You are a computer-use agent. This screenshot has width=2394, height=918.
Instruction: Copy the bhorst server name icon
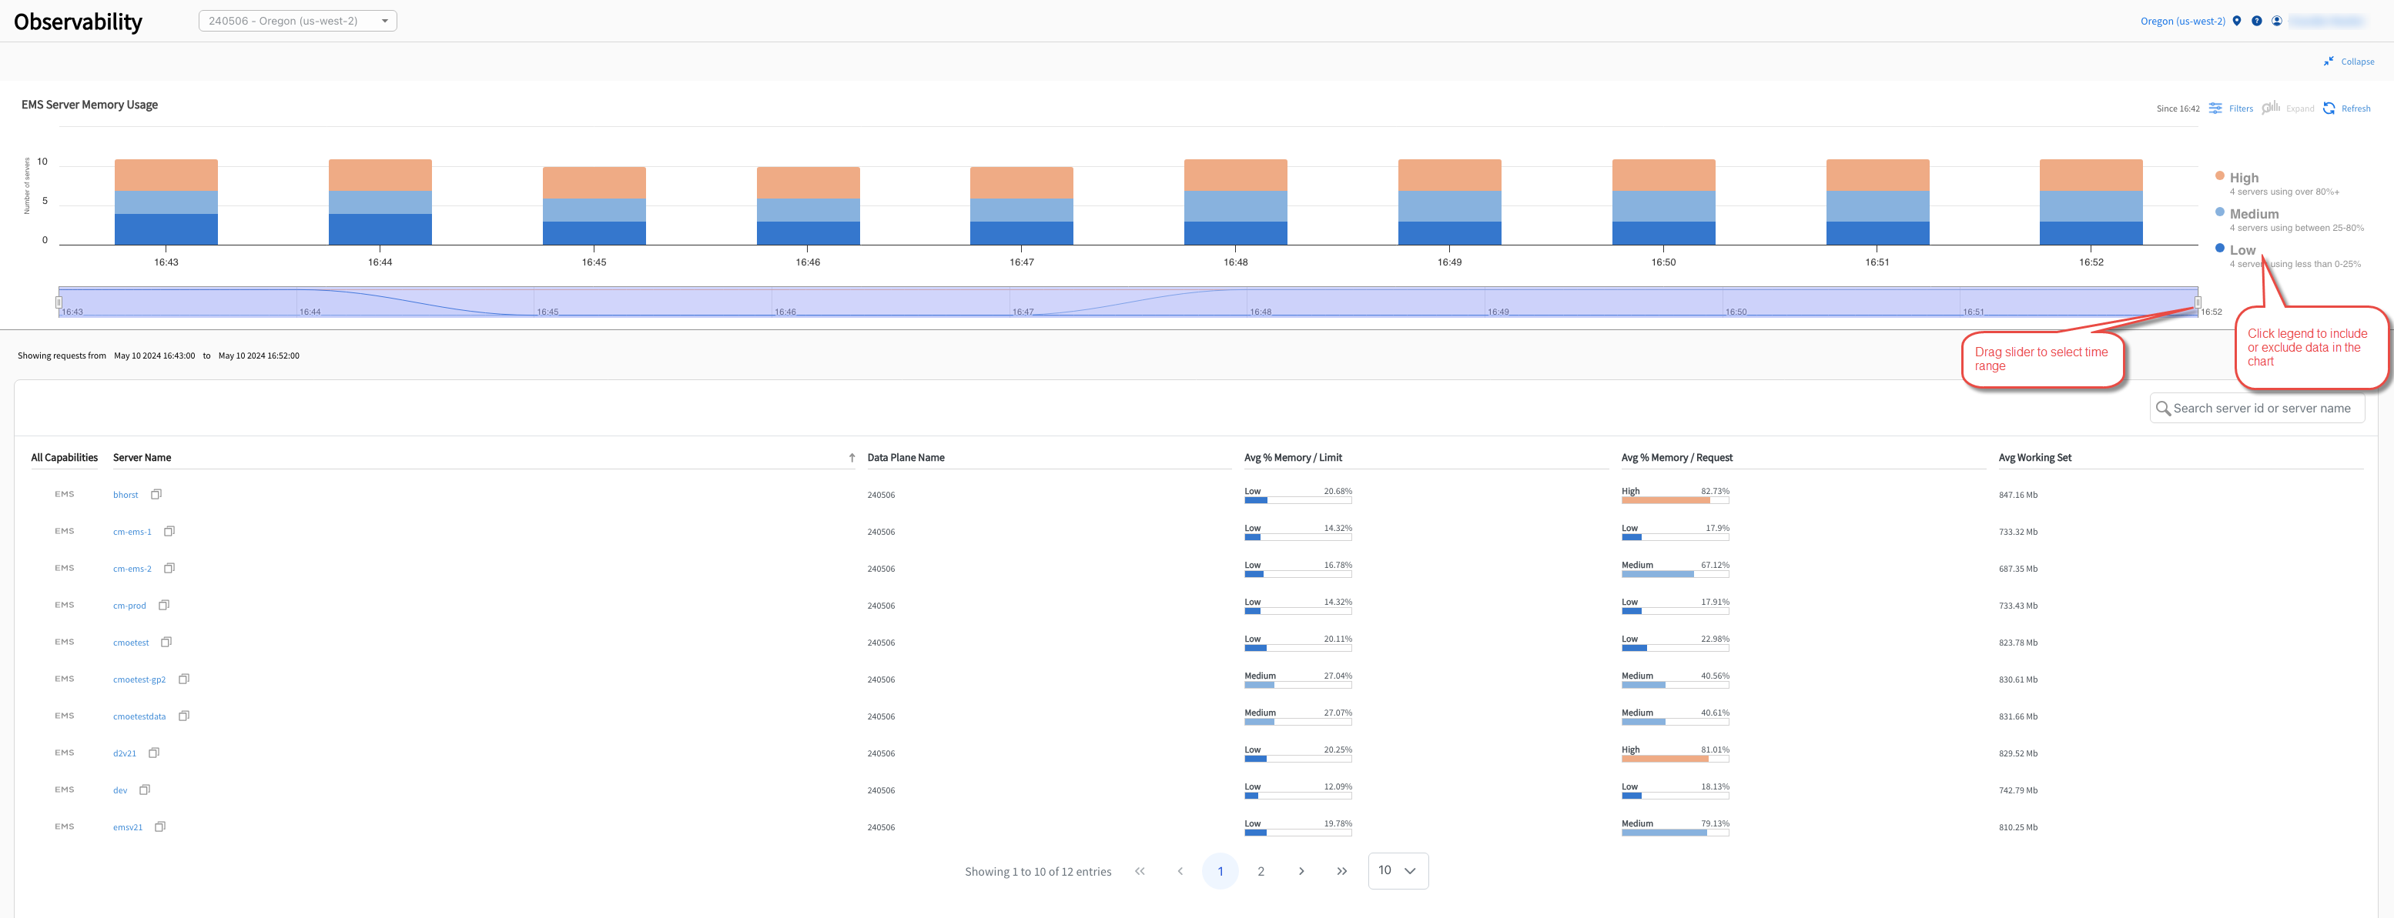click(x=156, y=494)
